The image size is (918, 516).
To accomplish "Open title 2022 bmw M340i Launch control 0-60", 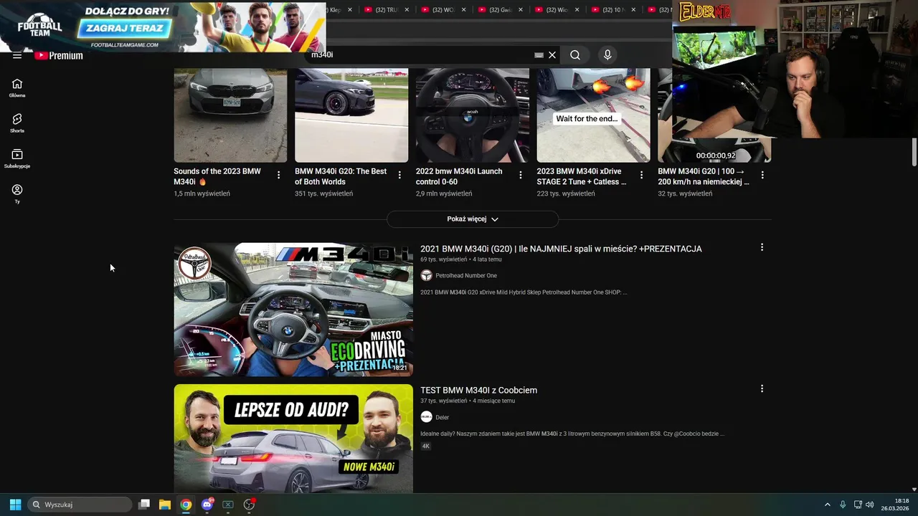I will click(459, 176).
